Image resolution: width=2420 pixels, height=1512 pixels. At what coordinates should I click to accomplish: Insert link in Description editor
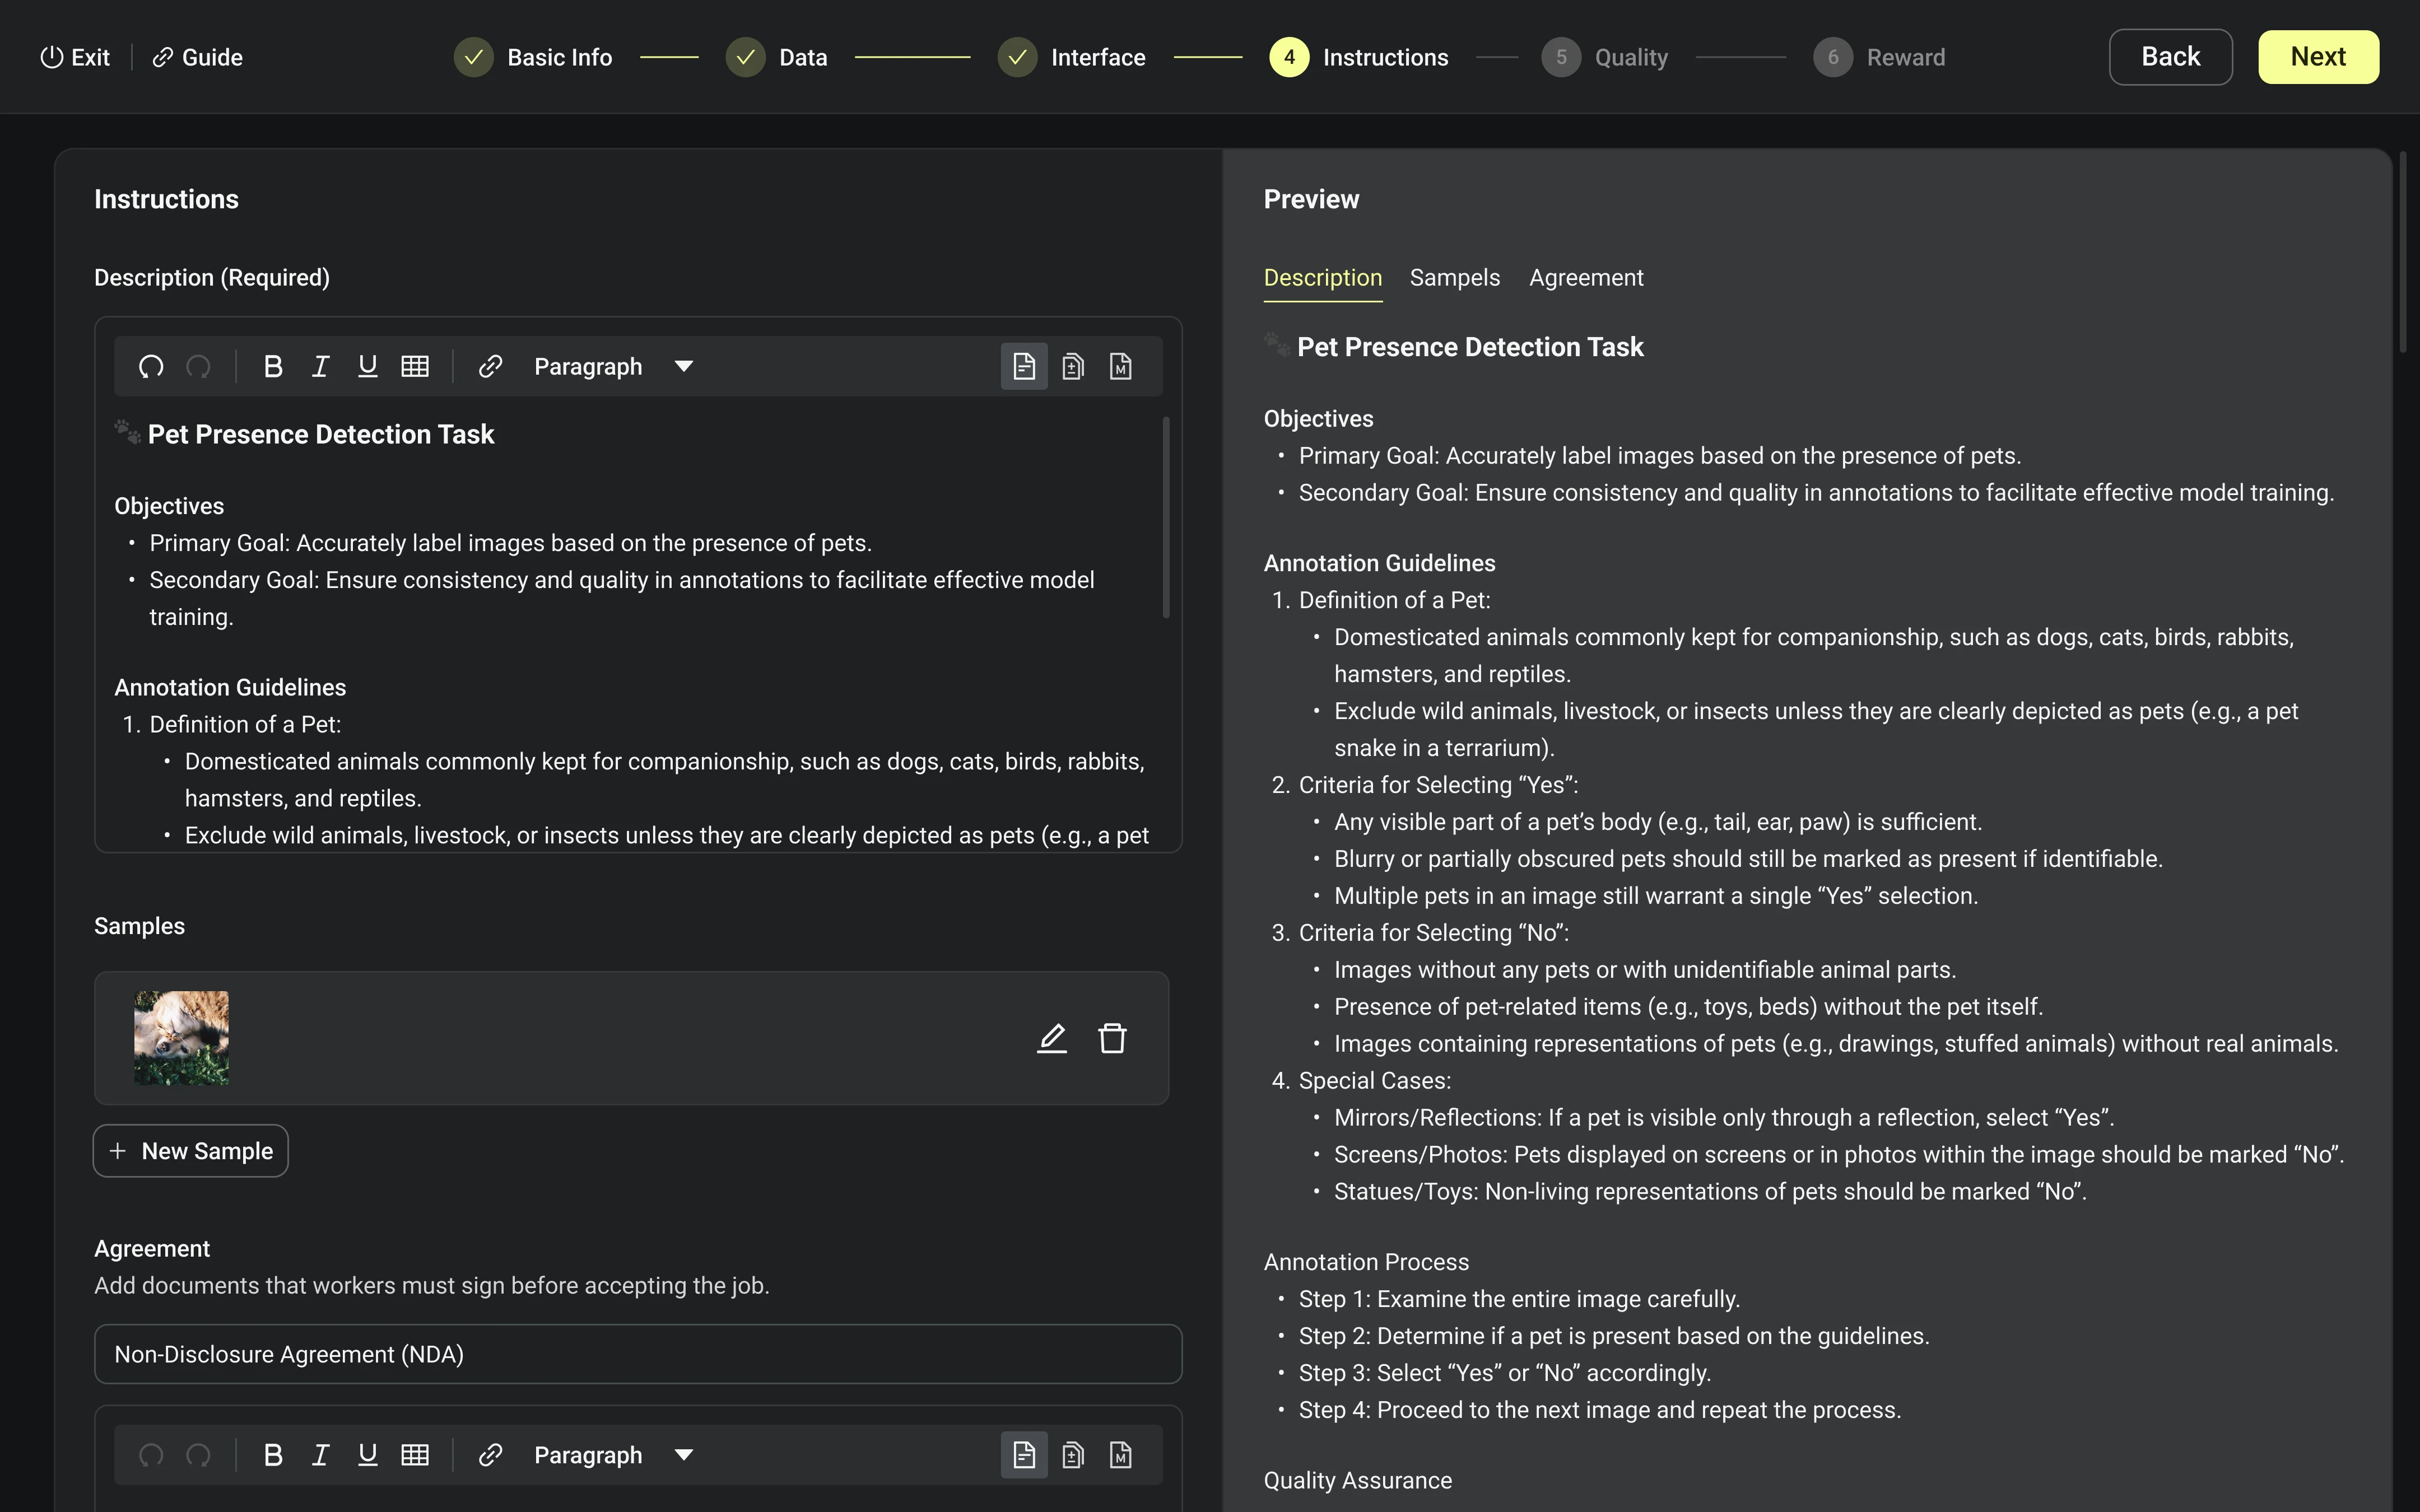coord(490,367)
